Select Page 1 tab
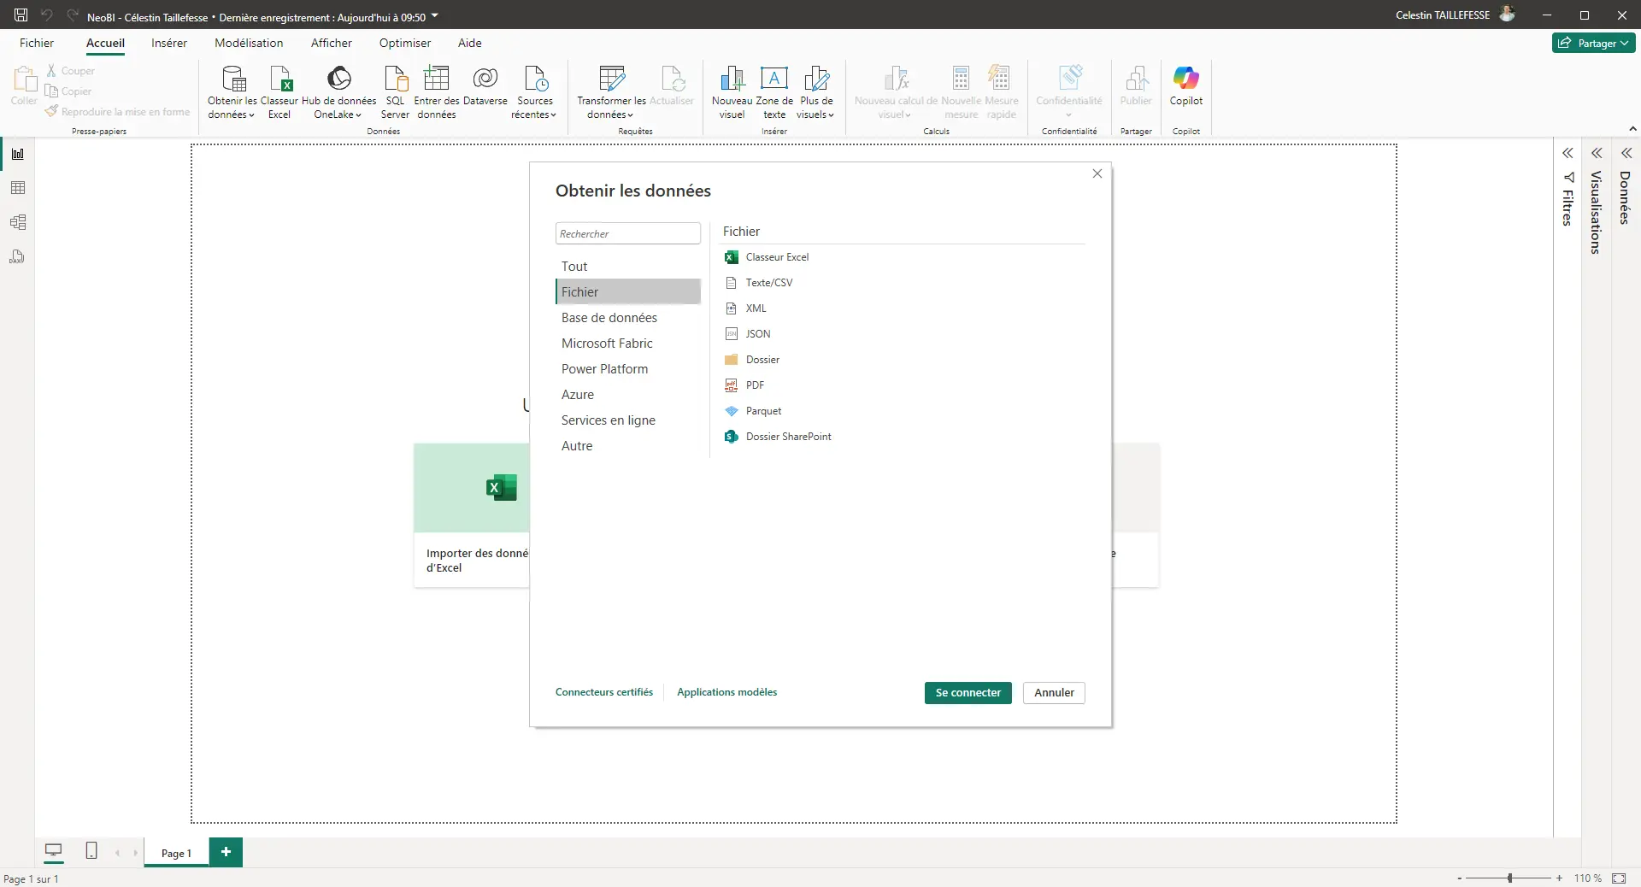Viewport: 1641px width, 887px height. [x=176, y=853]
